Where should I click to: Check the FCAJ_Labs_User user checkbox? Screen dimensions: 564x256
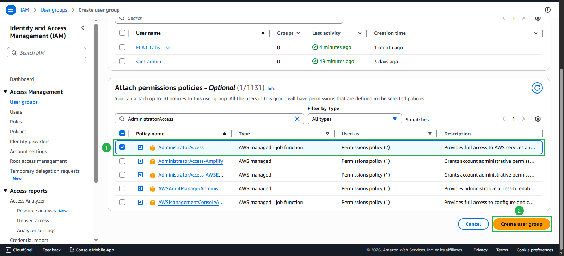pos(122,47)
